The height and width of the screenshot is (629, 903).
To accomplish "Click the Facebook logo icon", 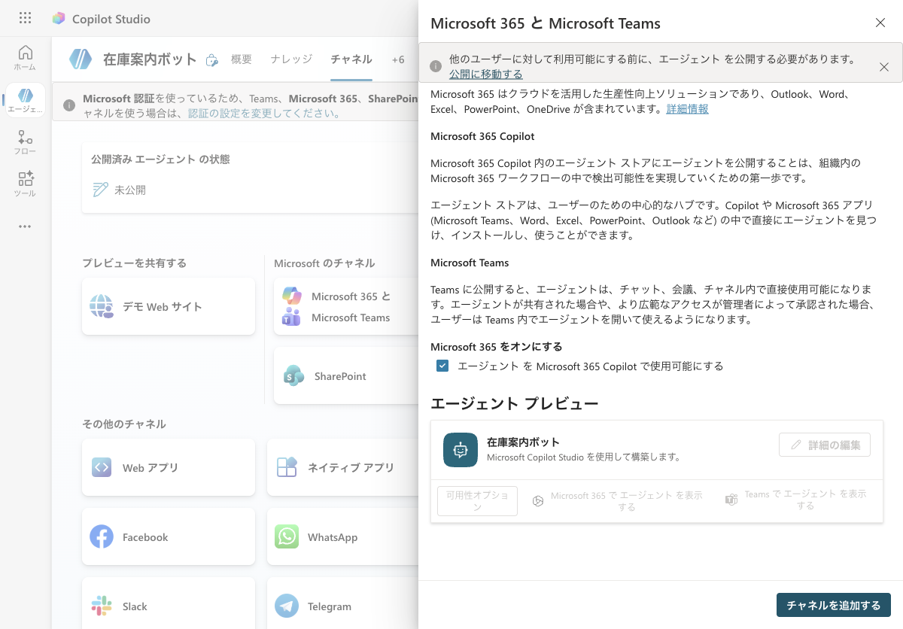I will (102, 536).
